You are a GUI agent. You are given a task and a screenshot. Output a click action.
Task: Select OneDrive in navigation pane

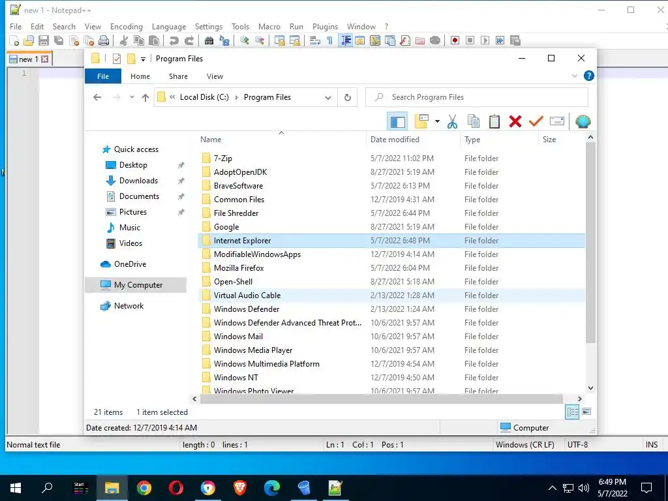click(130, 264)
